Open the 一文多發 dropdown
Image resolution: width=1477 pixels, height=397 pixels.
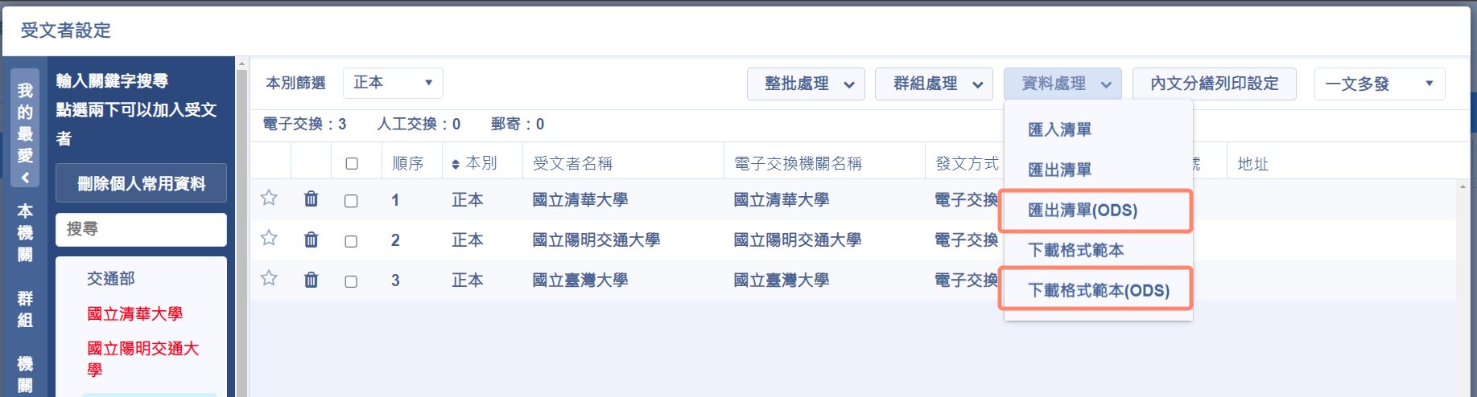(1379, 84)
